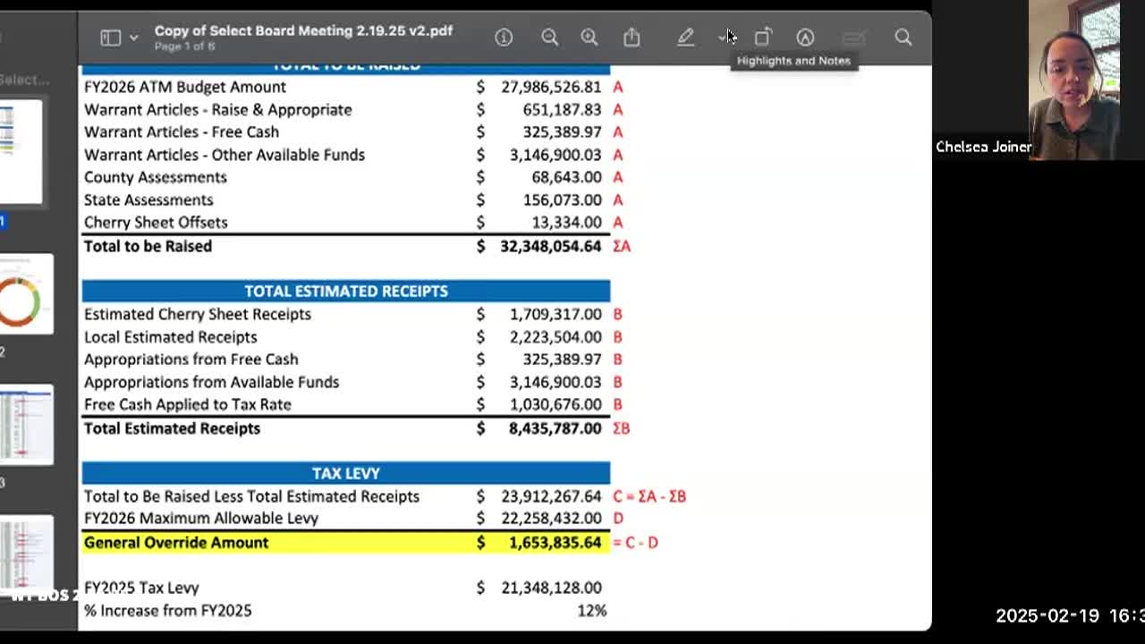Open the Share menu
Image resolution: width=1145 pixels, height=644 pixels.
point(632,37)
